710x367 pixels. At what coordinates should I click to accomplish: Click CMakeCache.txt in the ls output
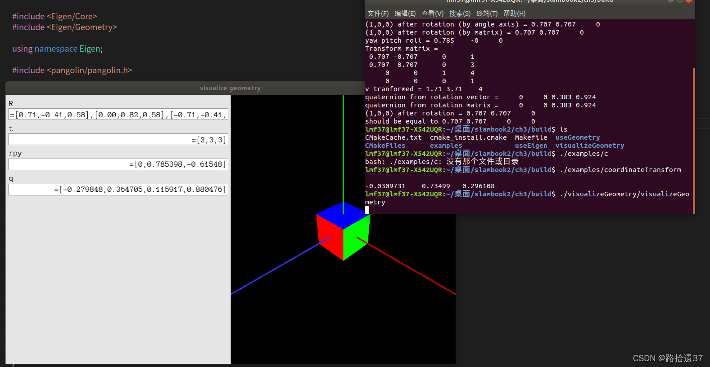point(393,137)
